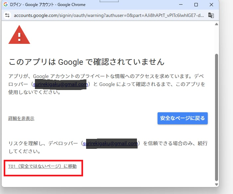Focus the accounts.google.com URL in address bar

click(x=106, y=15)
